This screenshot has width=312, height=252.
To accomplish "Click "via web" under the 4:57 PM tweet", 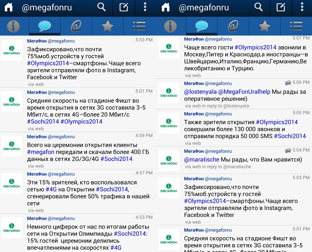I will pos(36,210).
